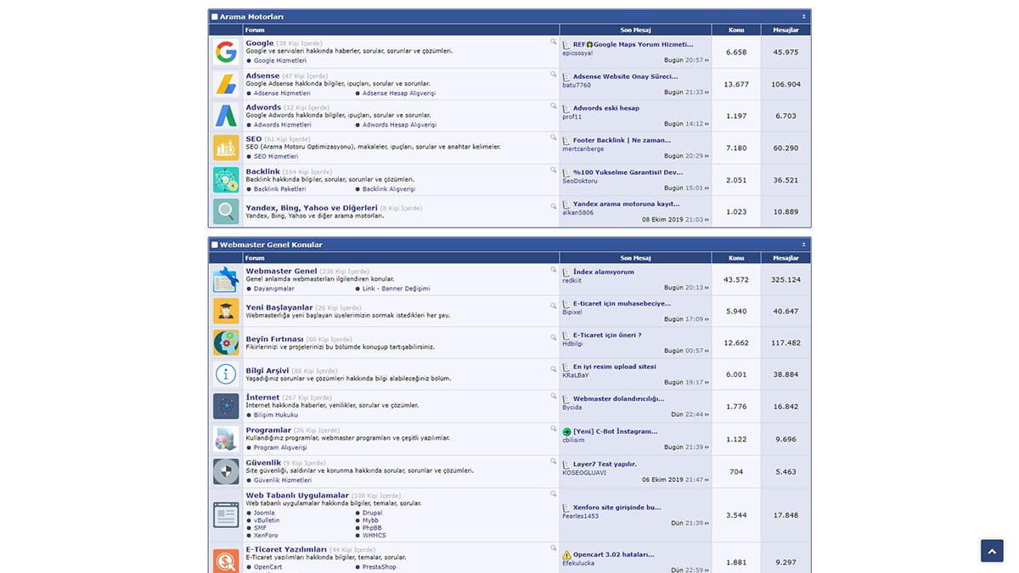This screenshot has width=1019, height=573.
Task: Click the Beyin Fırtınası forum icon
Action: click(x=225, y=342)
